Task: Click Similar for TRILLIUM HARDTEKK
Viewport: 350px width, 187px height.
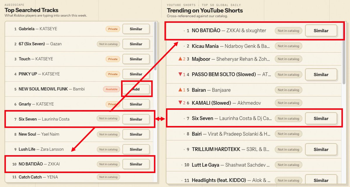Action: pyautogui.click(x=321, y=149)
